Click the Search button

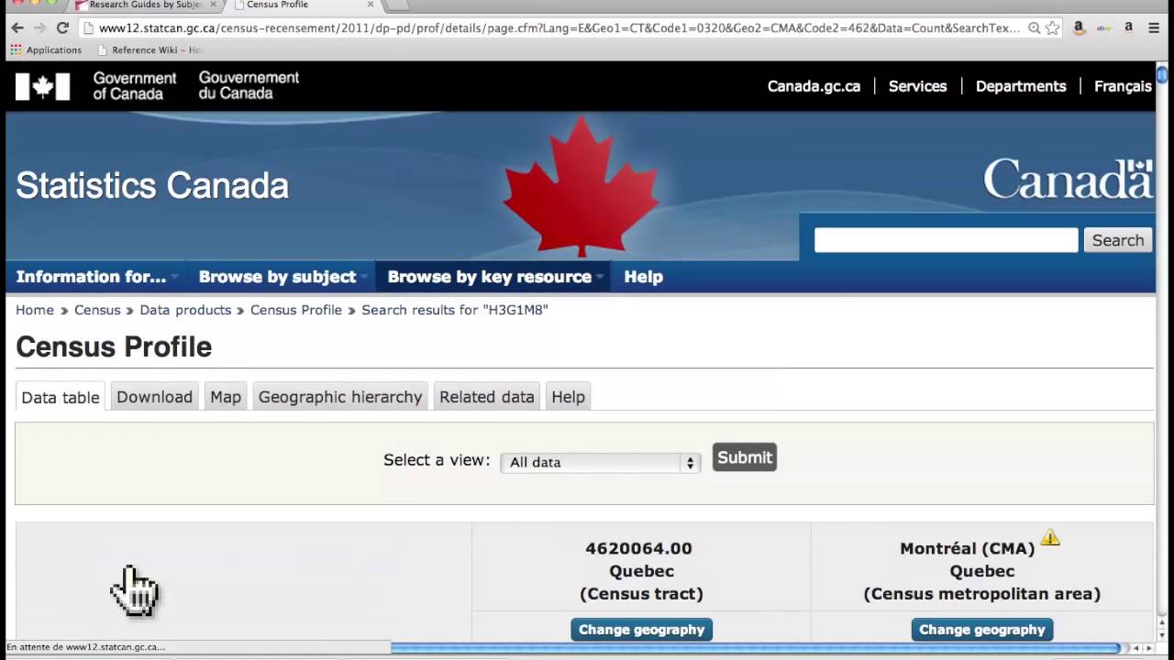pyautogui.click(x=1118, y=240)
